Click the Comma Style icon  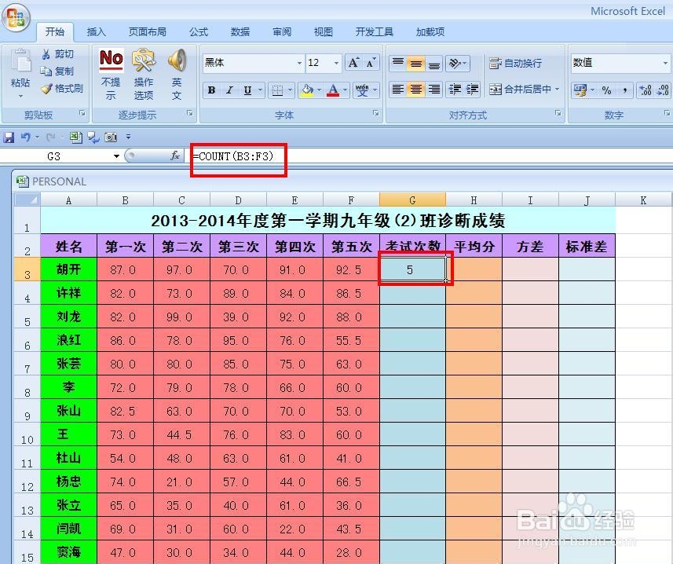point(625,90)
